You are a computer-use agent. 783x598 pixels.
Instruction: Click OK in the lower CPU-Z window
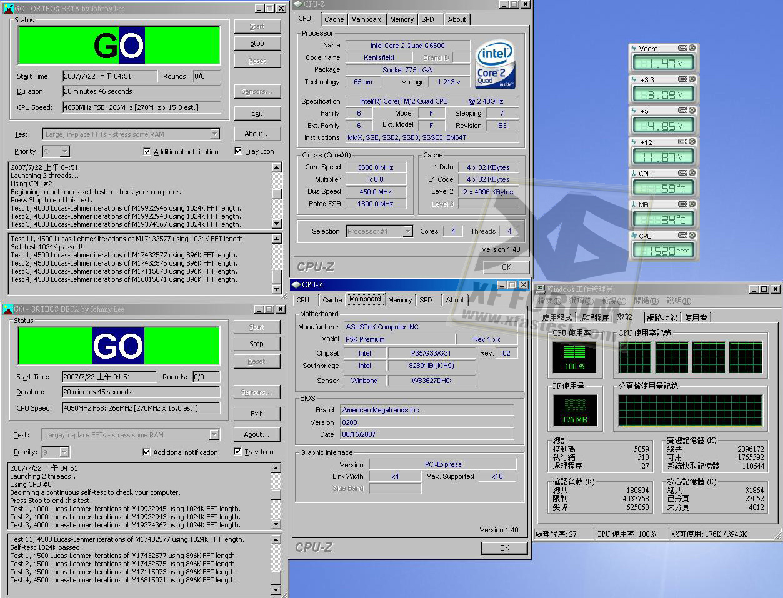coord(505,547)
